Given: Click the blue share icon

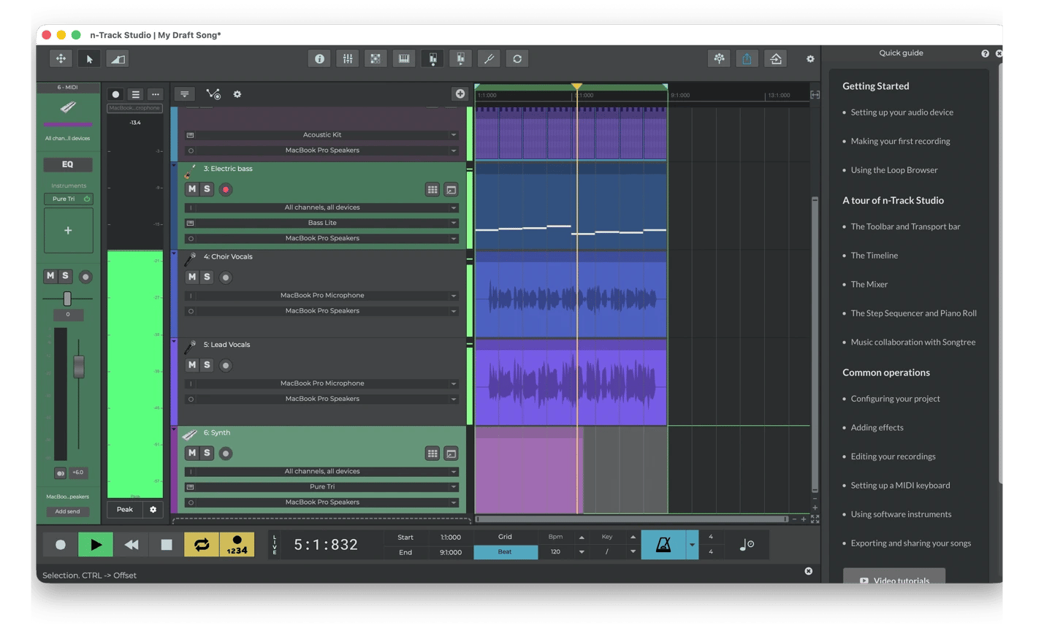Looking at the screenshot, I should pyautogui.click(x=747, y=59).
